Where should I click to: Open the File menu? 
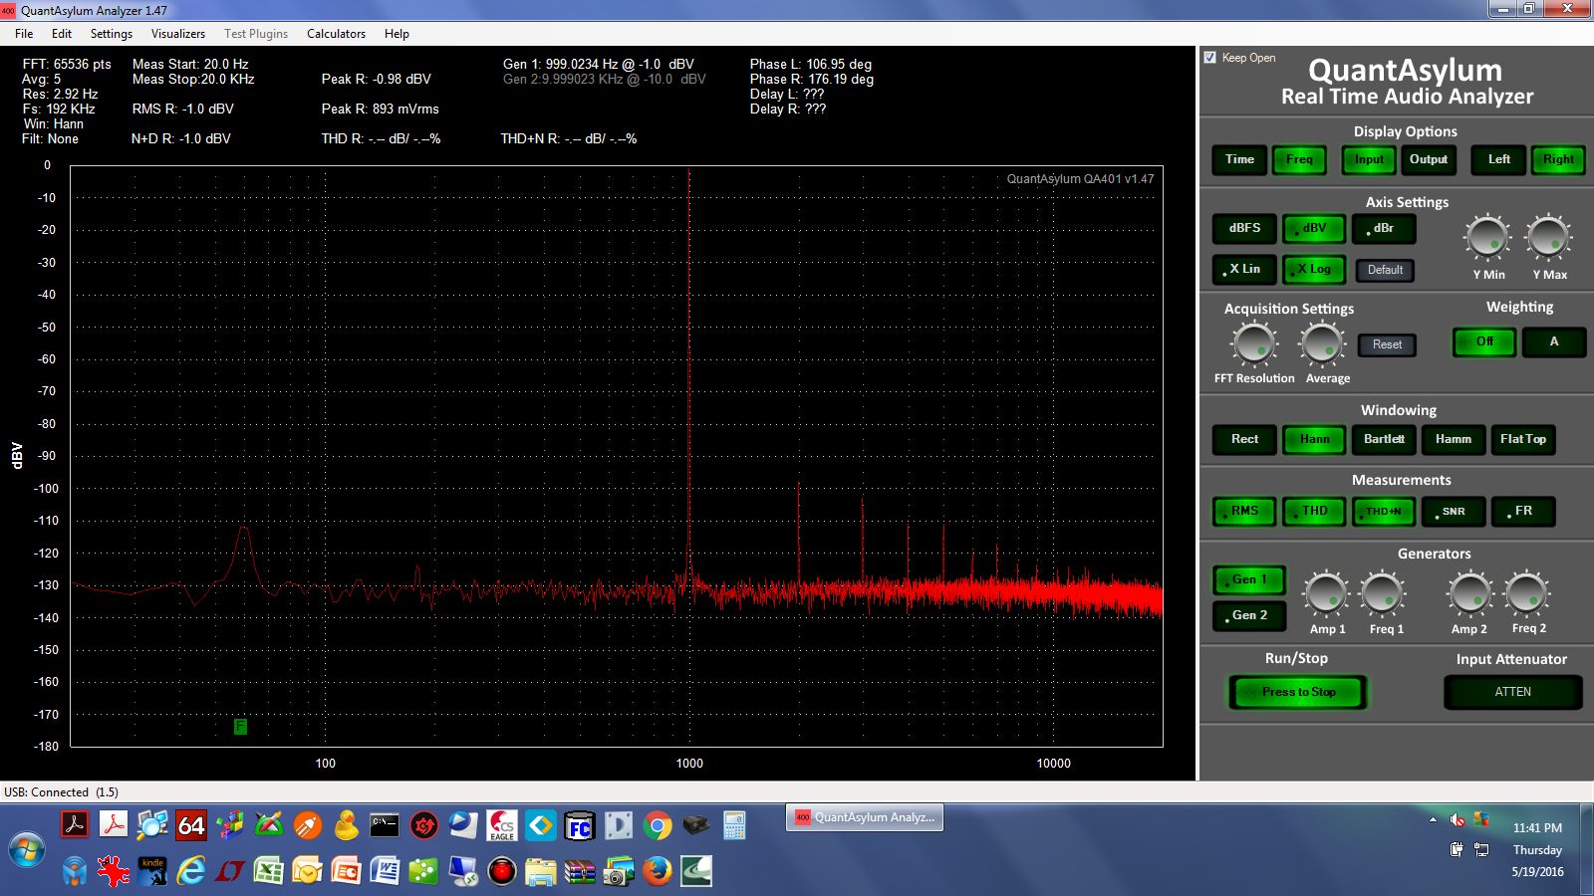[24, 33]
